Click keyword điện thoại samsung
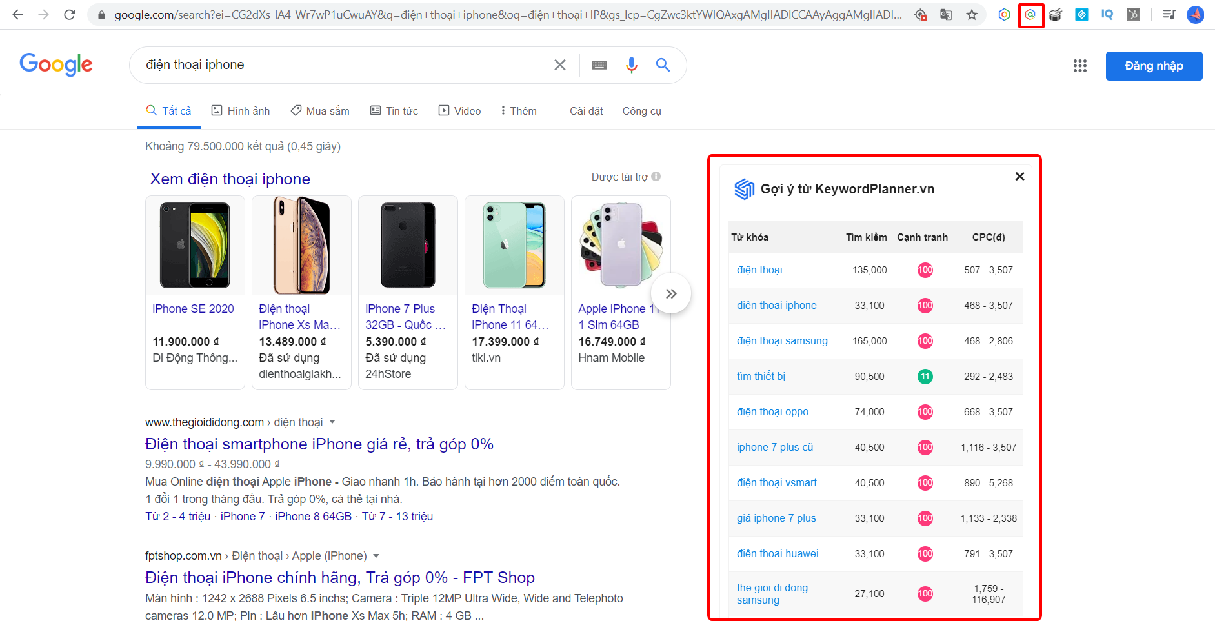 782,340
